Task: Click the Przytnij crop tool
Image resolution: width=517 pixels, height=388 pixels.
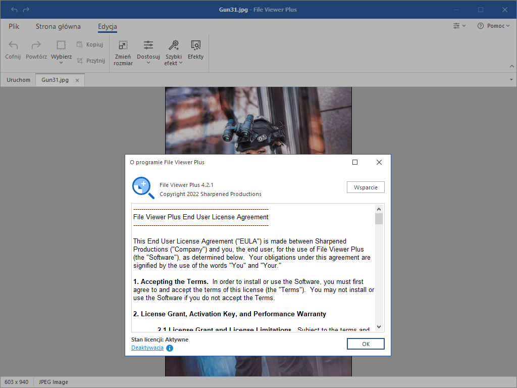Action: click(91, 61)
